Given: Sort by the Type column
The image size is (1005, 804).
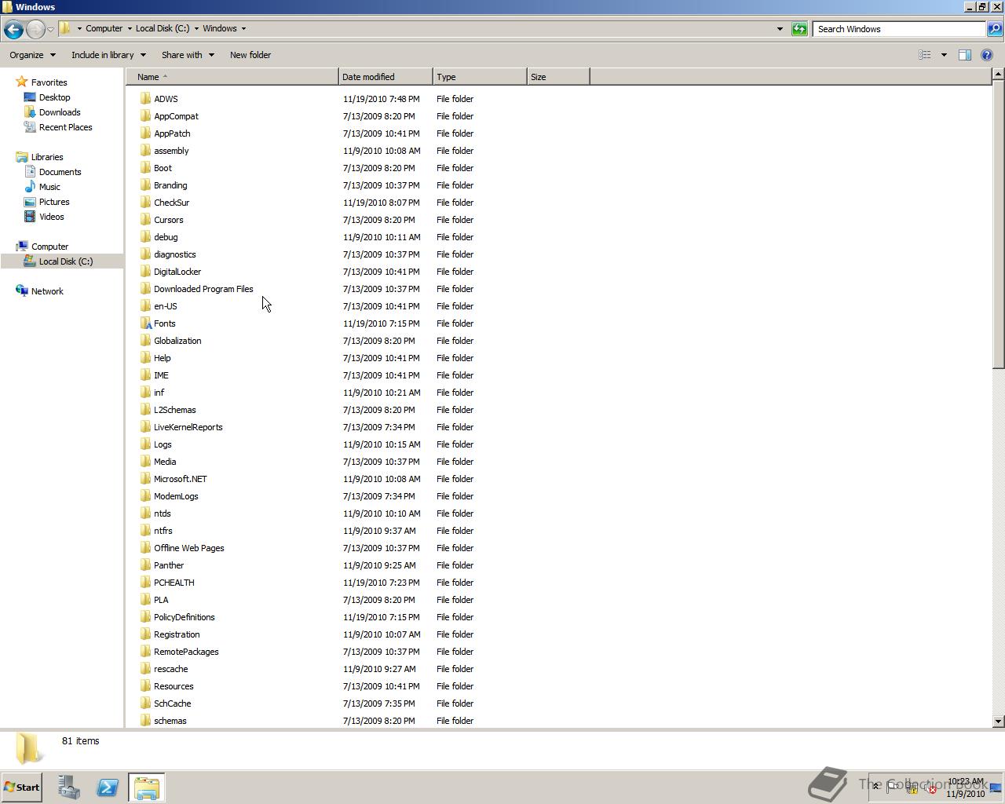Looking at the screenshot, I should pyautogui.click(x=480, y=77).
